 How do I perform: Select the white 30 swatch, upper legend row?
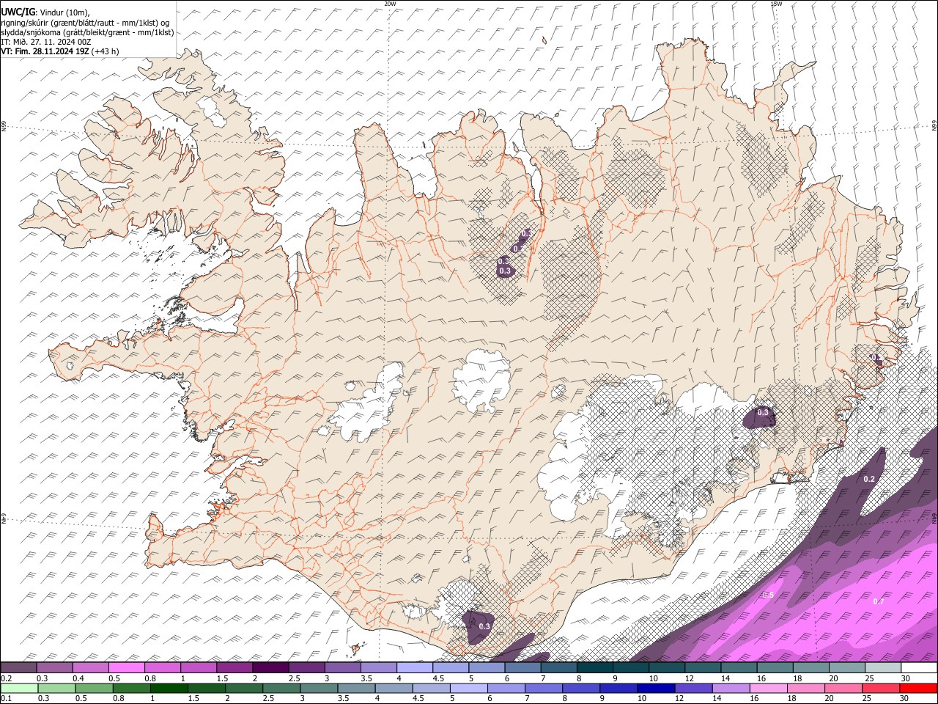(920, 668)
